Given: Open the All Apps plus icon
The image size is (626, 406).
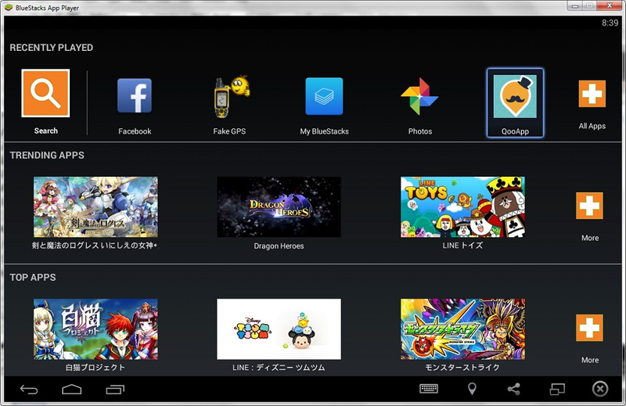Looking at the screenshot, I should pos(592,94).
